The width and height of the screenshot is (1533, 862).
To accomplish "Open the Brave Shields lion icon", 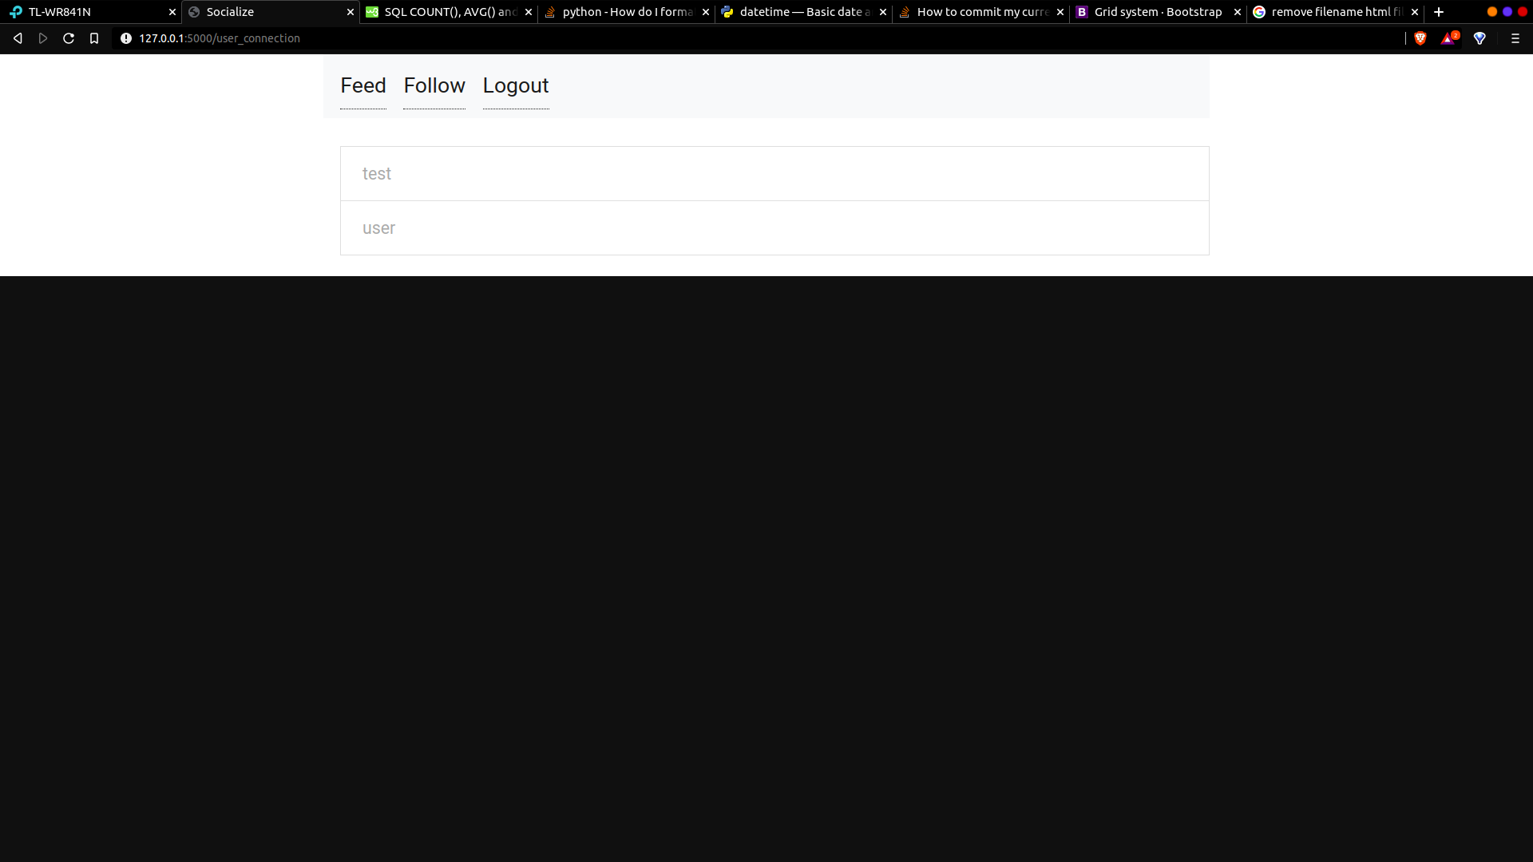I will click(1420, 38).
